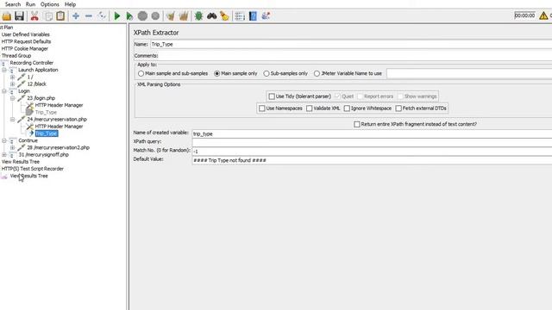The image size is (552, 310).
Task: Open the Options menu
Action: point(50,4)
